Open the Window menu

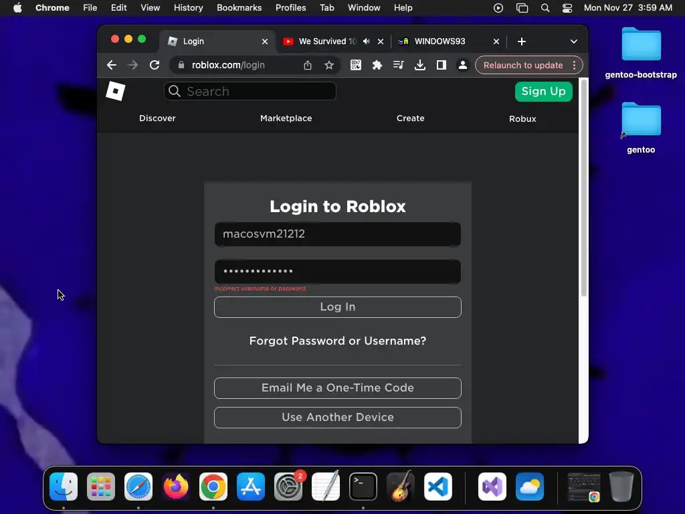click(364, 8)
